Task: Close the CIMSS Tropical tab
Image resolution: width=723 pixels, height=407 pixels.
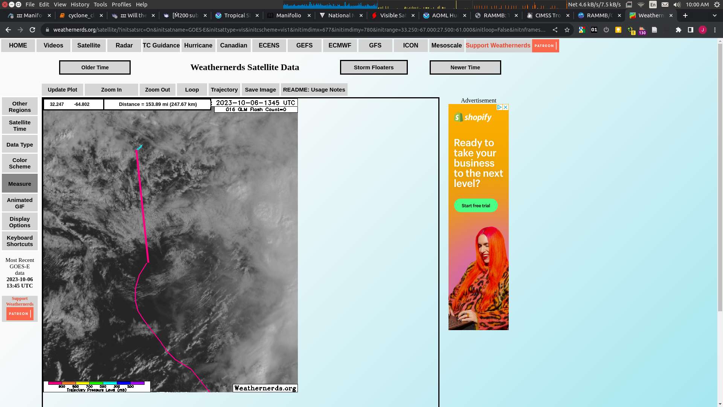Action: tap(568, 15)
